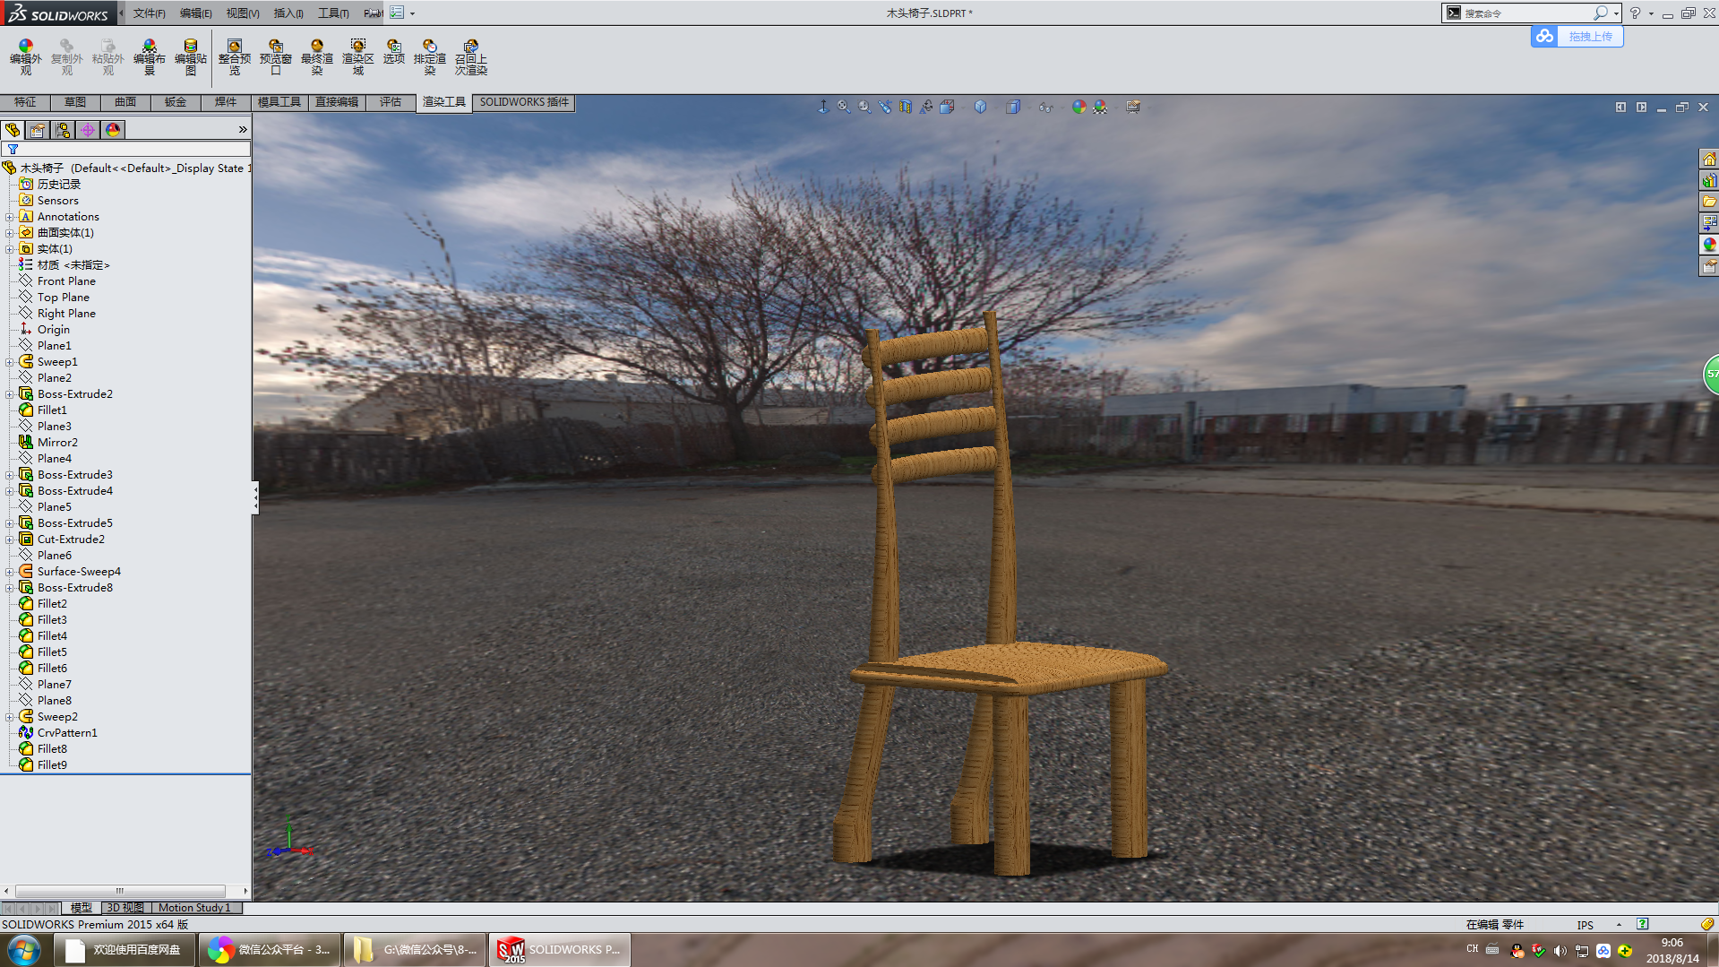This screenshot has width=1719, height=967.
Task: Switch to the 曲面 surfaces tab
Action: click(x=125, y=102)
